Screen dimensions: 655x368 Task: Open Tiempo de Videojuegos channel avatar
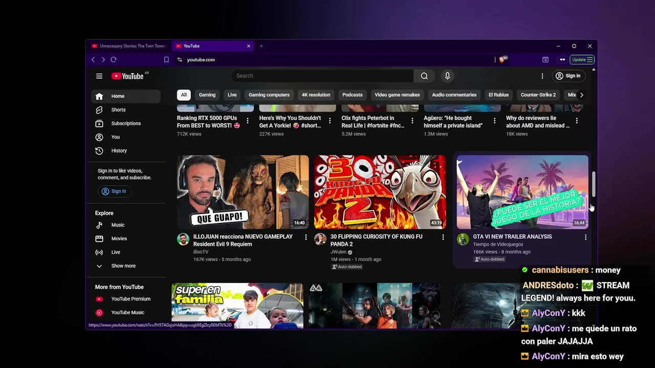pos(463,239)
